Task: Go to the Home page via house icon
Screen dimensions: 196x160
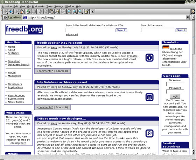Action: tap(22, 12)
